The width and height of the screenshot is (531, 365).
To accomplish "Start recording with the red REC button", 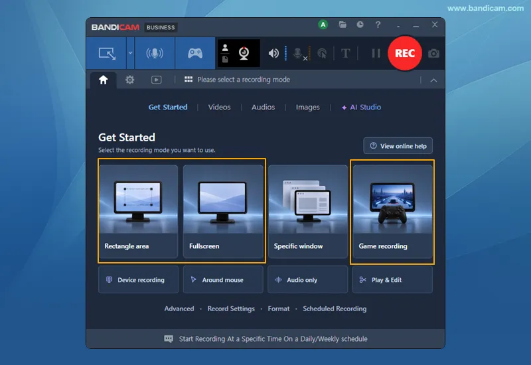I will tap(405, 53).
